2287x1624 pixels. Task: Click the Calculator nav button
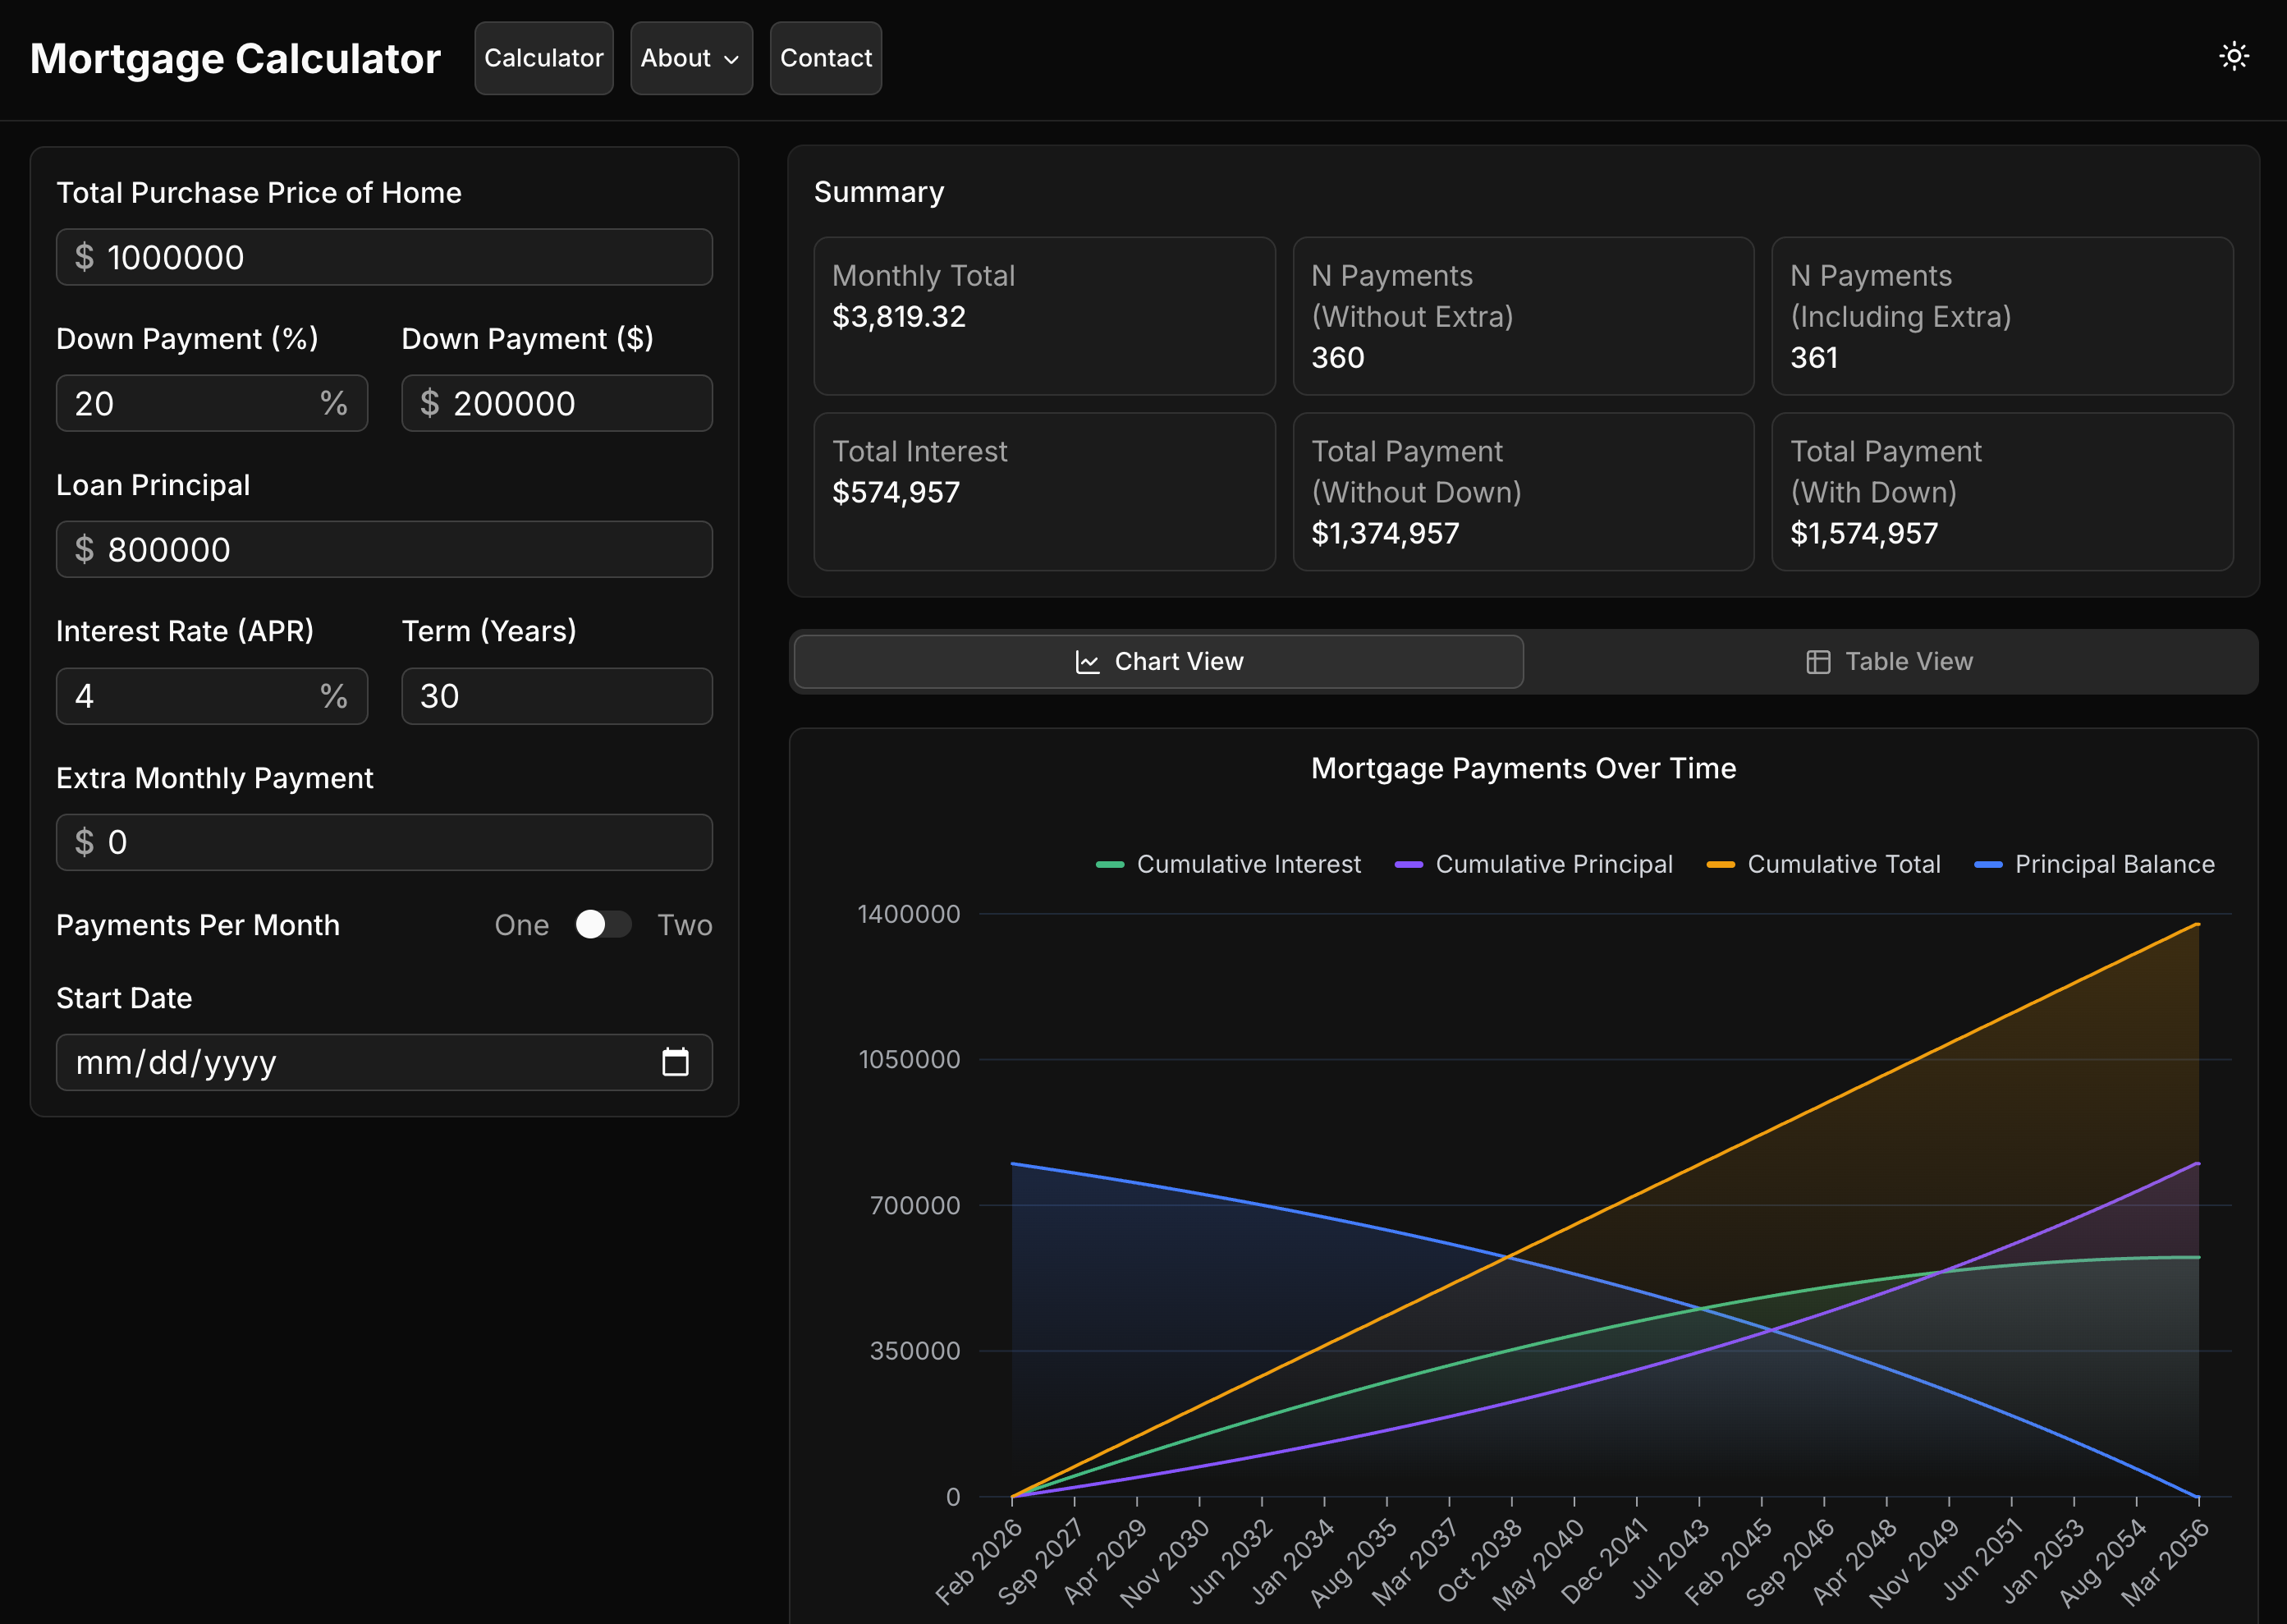click(x=543, y=58)
